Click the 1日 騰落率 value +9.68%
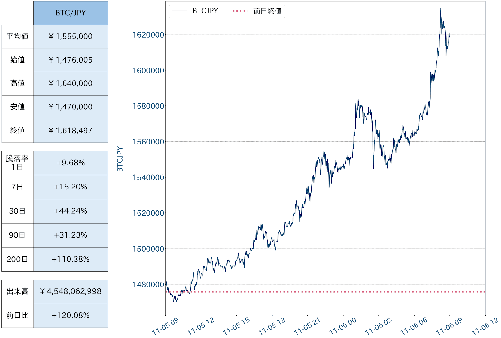 [x=70, y=163]
